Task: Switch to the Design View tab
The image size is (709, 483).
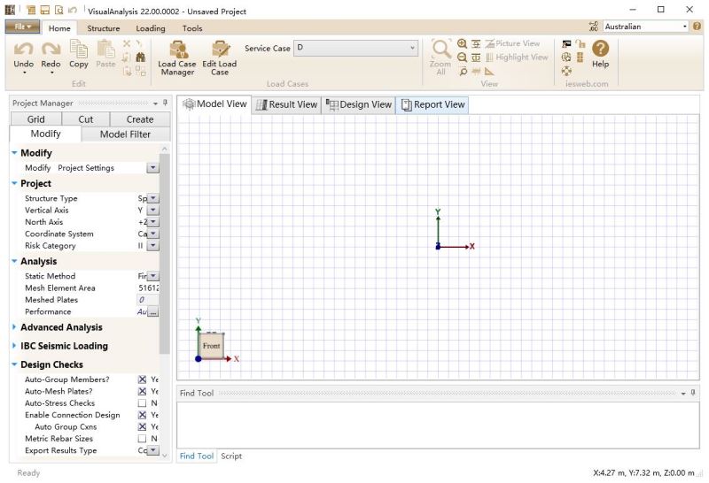Action: tap(359, 104)
